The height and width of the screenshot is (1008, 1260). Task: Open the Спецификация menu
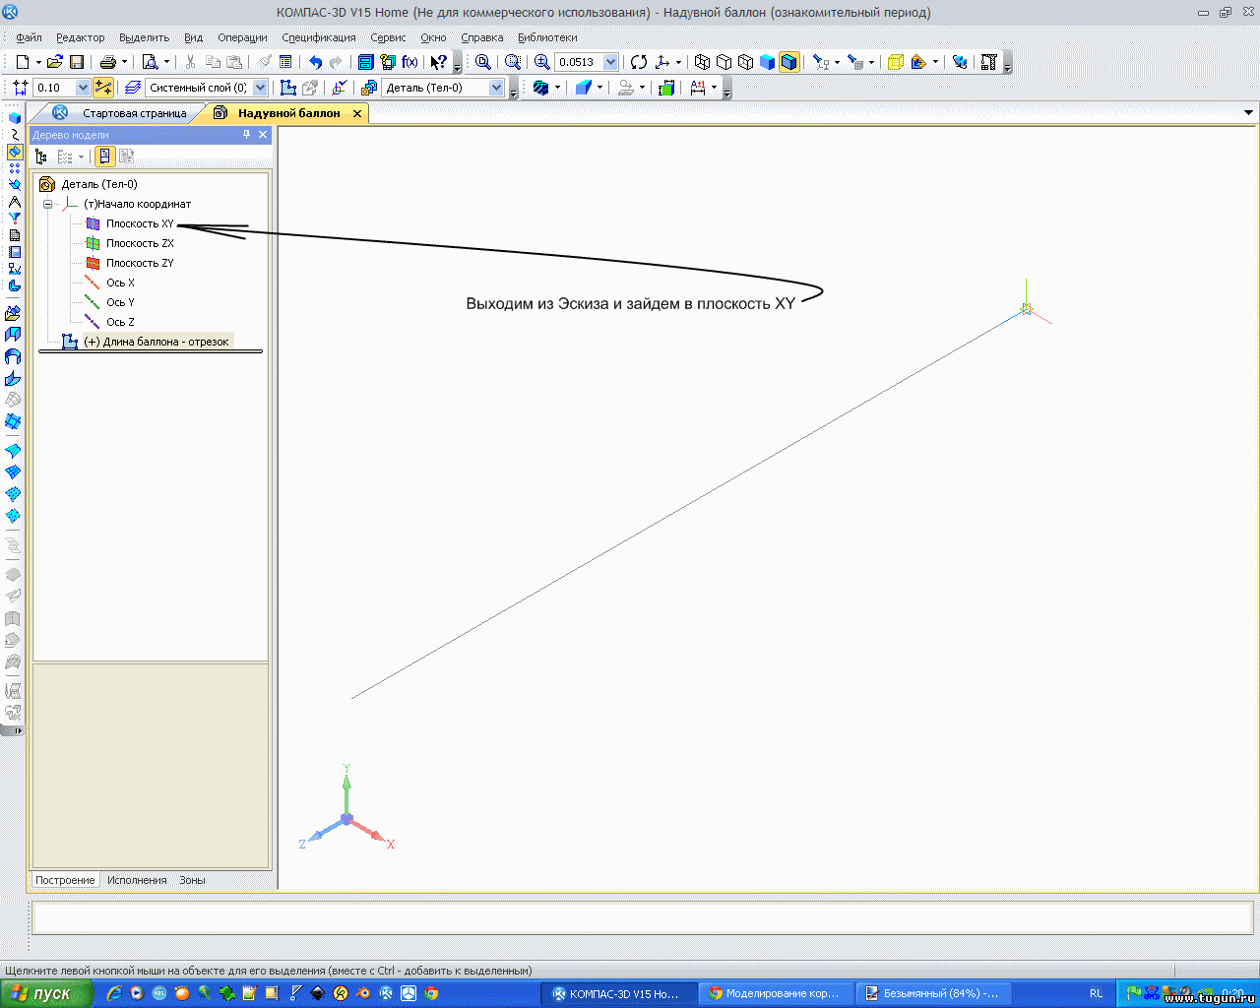[x=319, y=37]
